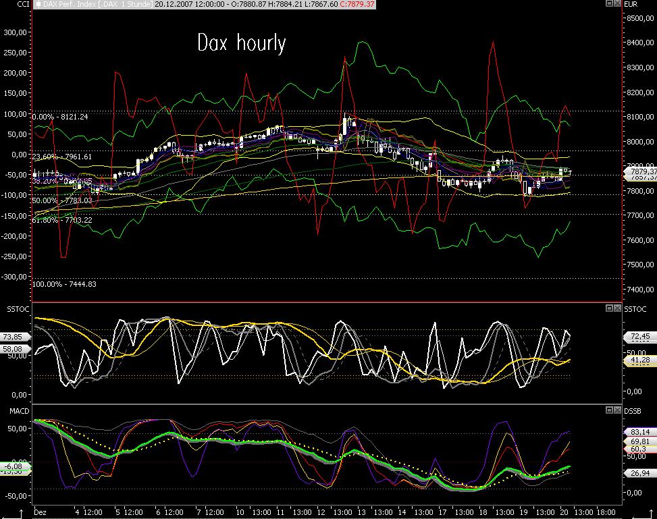The image size is (657, 519).
Task: Click the CCI axis label
Action: (23, 4)
